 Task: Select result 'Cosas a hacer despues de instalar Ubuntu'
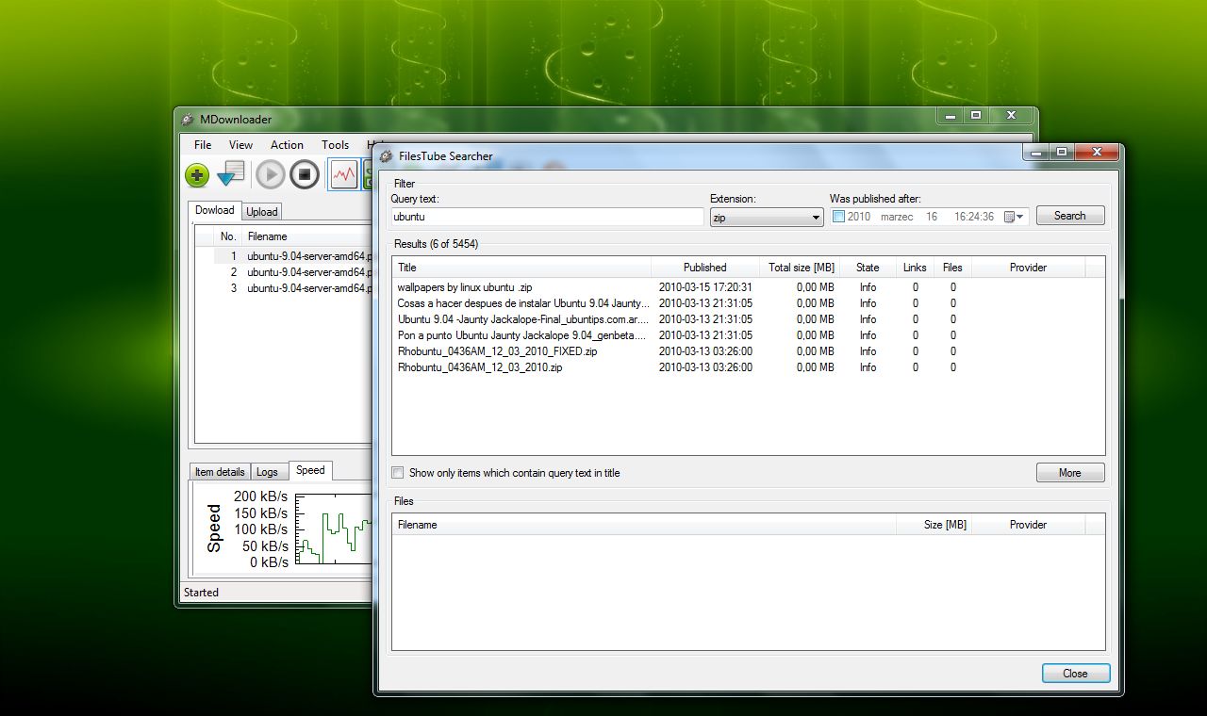523,303
